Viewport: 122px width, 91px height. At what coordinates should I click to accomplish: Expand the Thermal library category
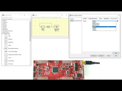click(2, 27)
